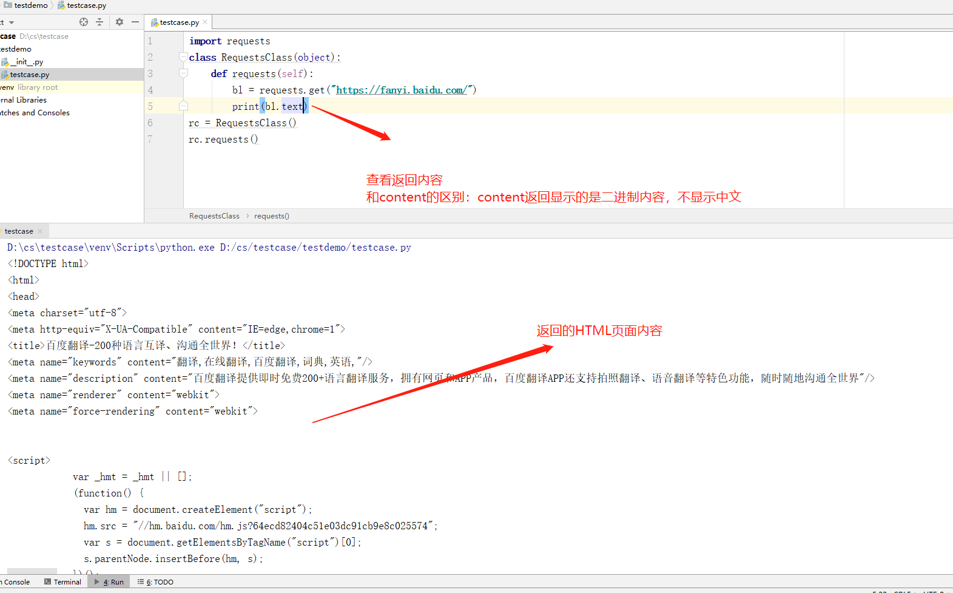Click line number 1 in gutter
The height and width of the screenshot is (593, 953).
pyautogui.click(x=150, y=41)
